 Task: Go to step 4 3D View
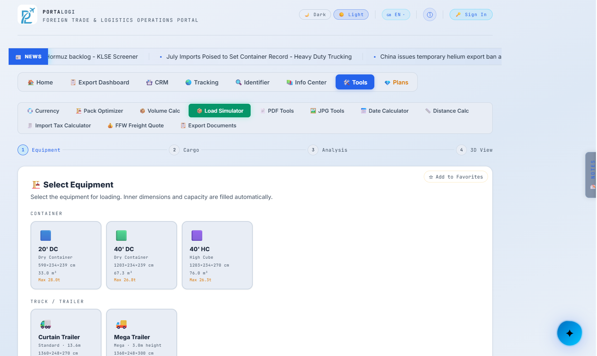pyautogui.click(x=474, y=150)
